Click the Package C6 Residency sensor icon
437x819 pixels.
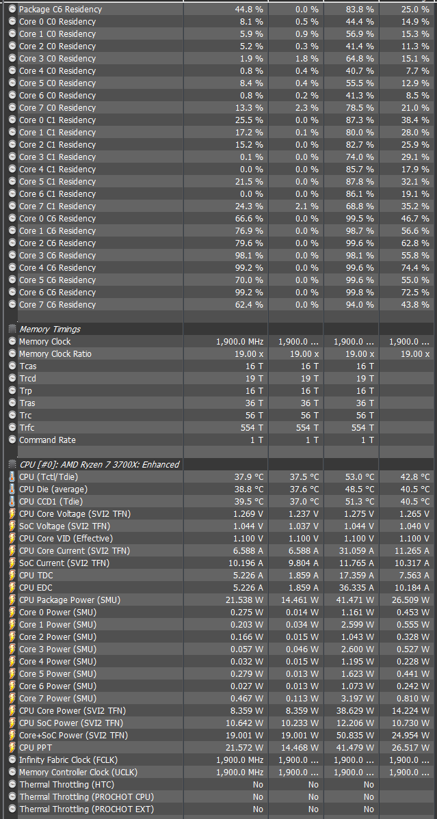click(12, 9)
